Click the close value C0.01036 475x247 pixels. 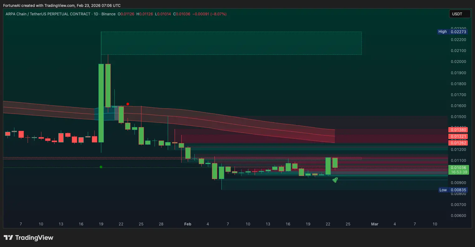click(x=182, y=14)
